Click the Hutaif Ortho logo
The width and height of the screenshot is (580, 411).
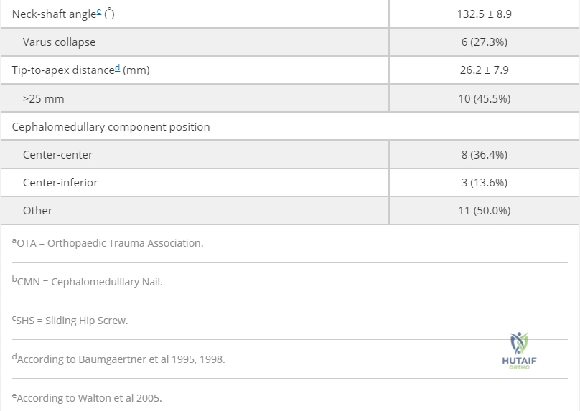pos(519,350)
